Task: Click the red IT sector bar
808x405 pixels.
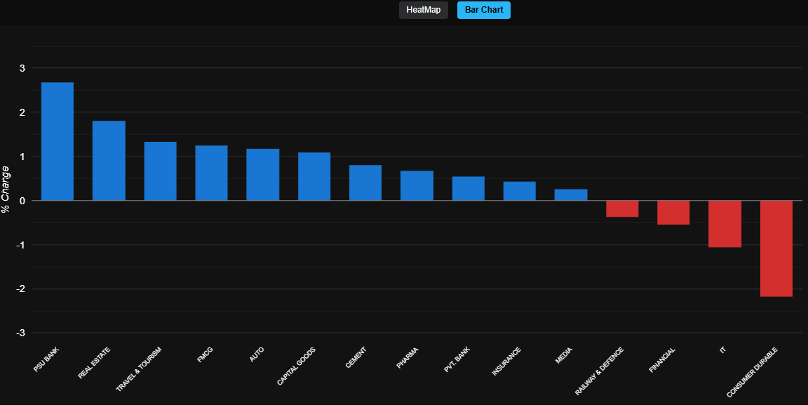Action: (x=725, y=224)
